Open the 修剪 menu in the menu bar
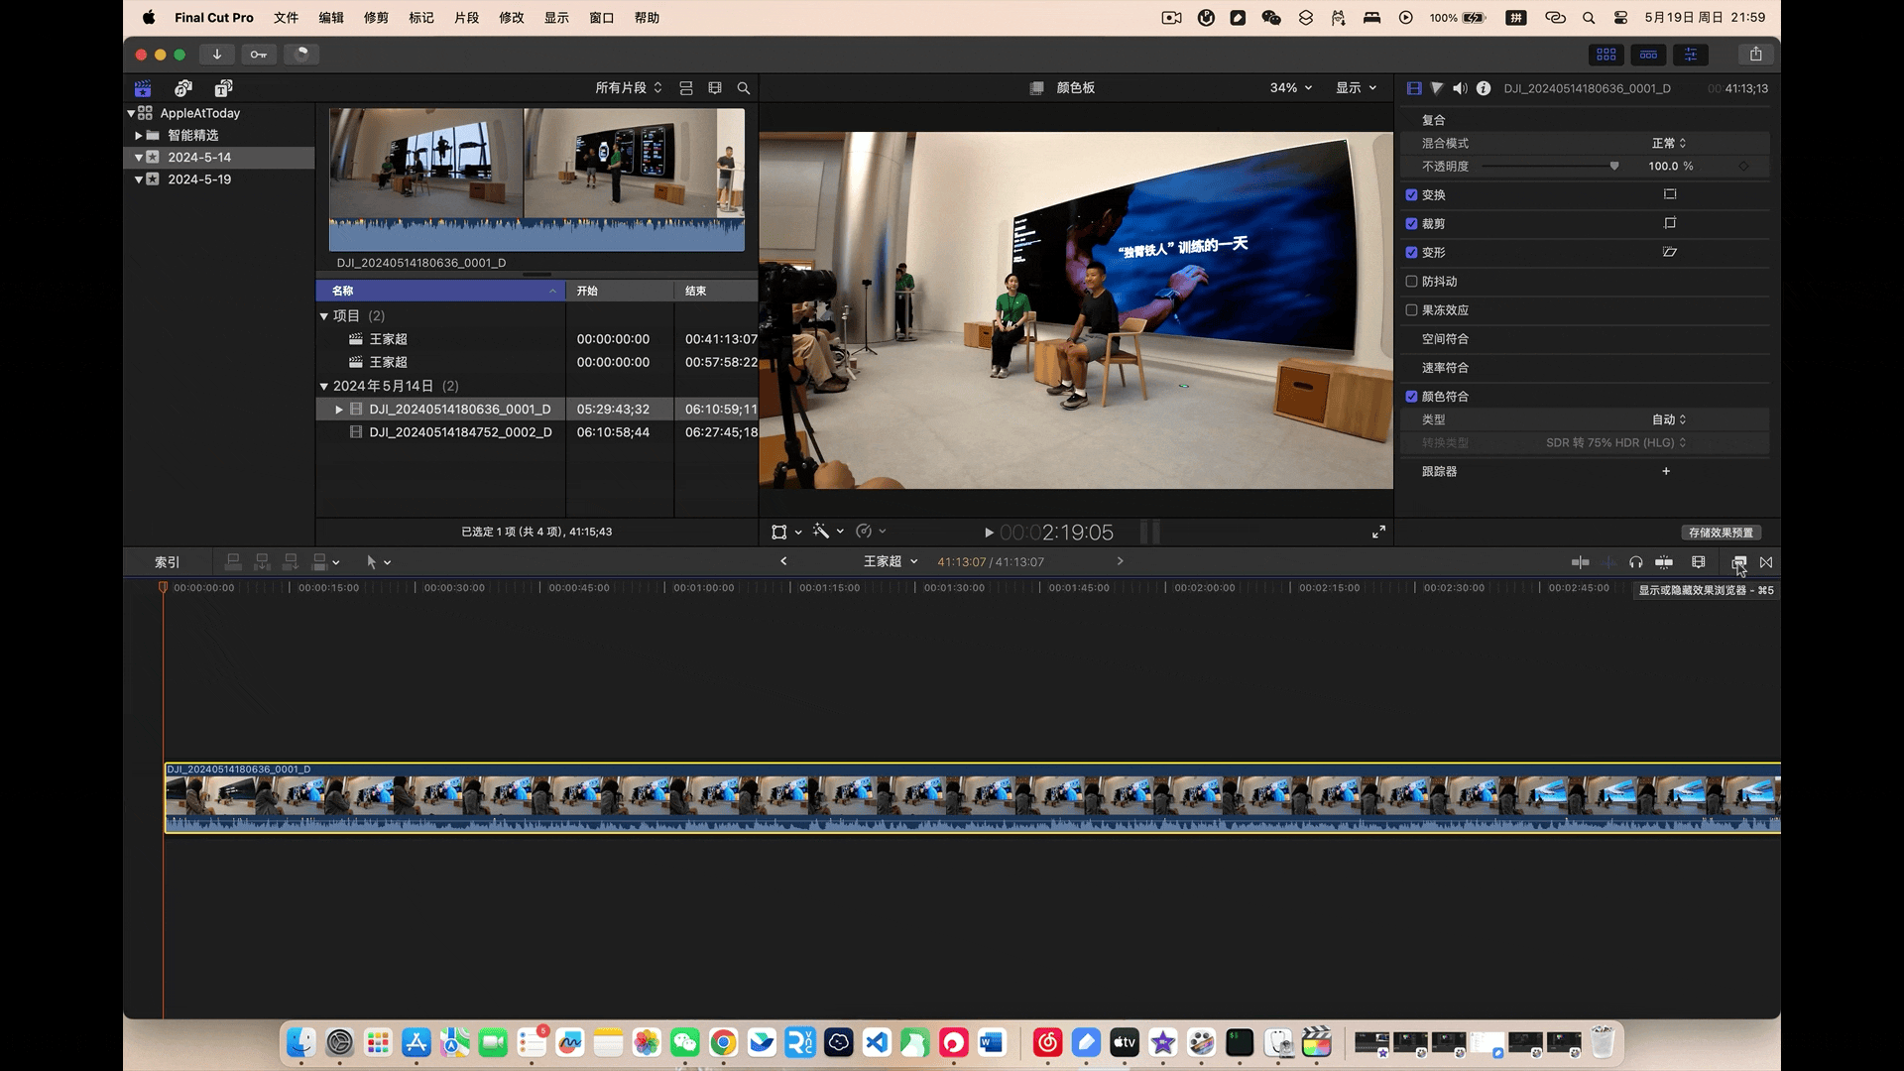The image size is (1904, 1071). pyautogui.click(x=376, y=18)
